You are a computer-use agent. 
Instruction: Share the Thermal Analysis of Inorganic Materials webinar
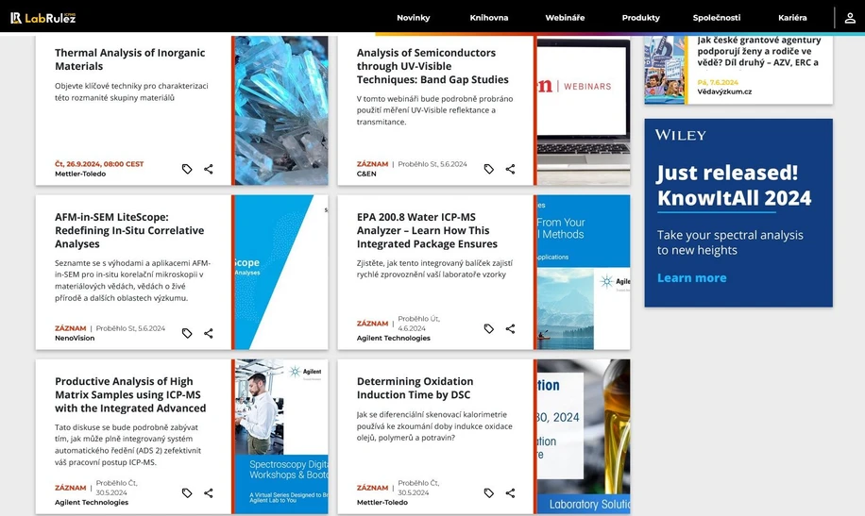(209, 169)
